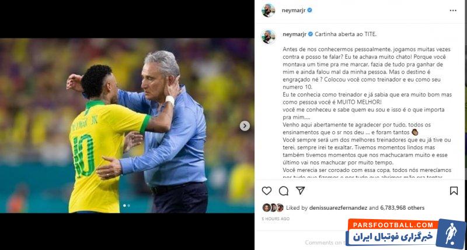This screenshot has width=467, height=250.
Task: Click verified badge next to header username
Action: coord(310,10)
